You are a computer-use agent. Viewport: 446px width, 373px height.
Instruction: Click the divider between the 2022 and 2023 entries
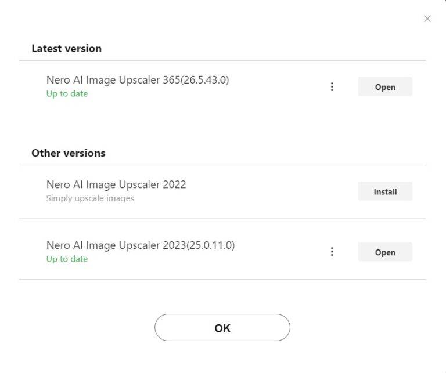[x=222, y=219]
